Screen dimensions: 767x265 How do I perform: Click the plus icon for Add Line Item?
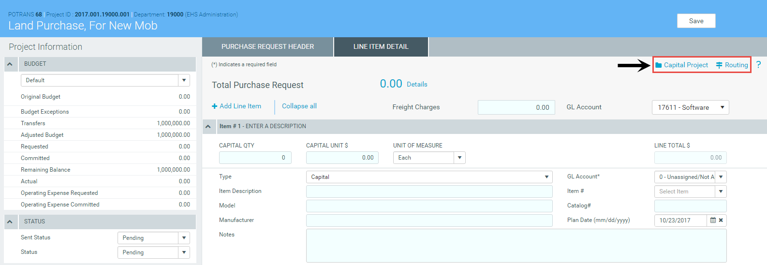[215, 106]
